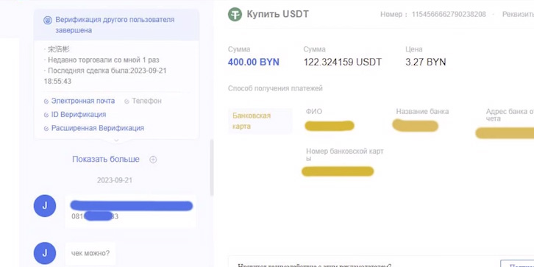Click the check icon beside Телефон
Viewport: 534px width, 267px height.
(x=127, y=102)
